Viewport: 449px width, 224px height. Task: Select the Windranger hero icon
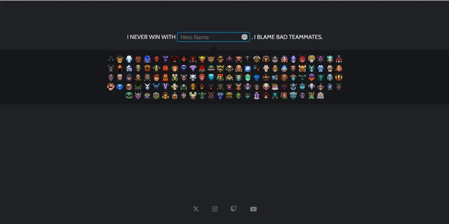click(x=284, y=96)
